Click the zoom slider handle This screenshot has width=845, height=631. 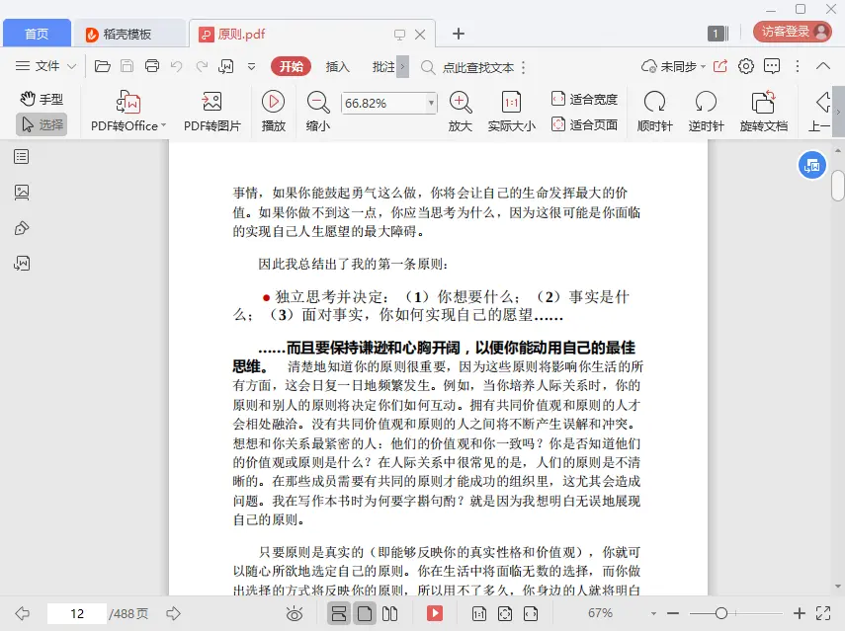pos(721,613)
